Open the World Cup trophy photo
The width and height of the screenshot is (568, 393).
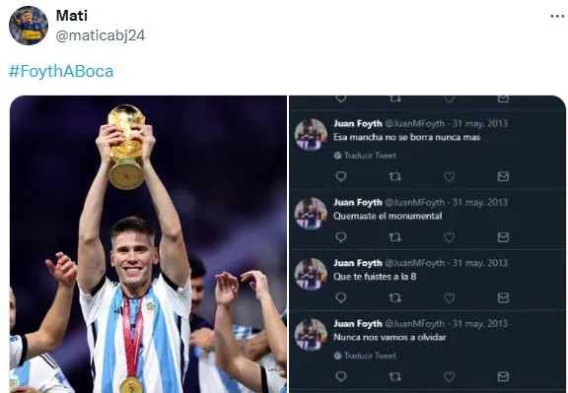[148, 244]
